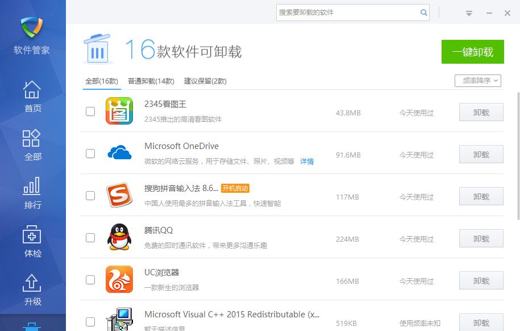Click the trash can uninstall icon
Viewport: 520px width, 331px height.
(x=97, y=49)
